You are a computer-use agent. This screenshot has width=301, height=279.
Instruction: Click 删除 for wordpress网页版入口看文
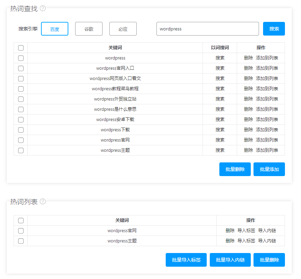(248, 78)
